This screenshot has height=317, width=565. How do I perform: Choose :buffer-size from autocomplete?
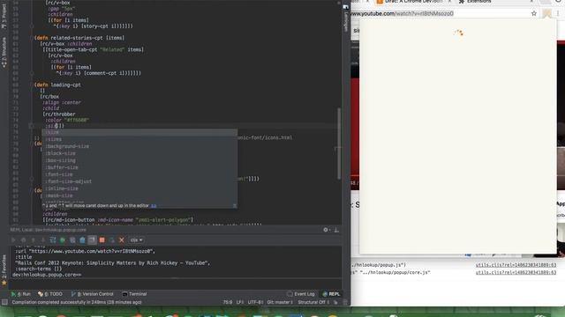(139, 167)
